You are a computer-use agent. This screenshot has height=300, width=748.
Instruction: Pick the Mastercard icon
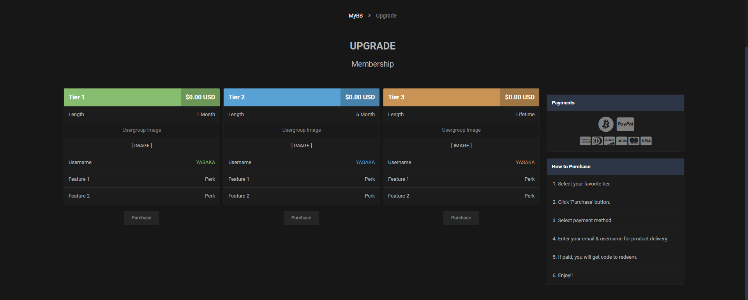click(634, 141)
